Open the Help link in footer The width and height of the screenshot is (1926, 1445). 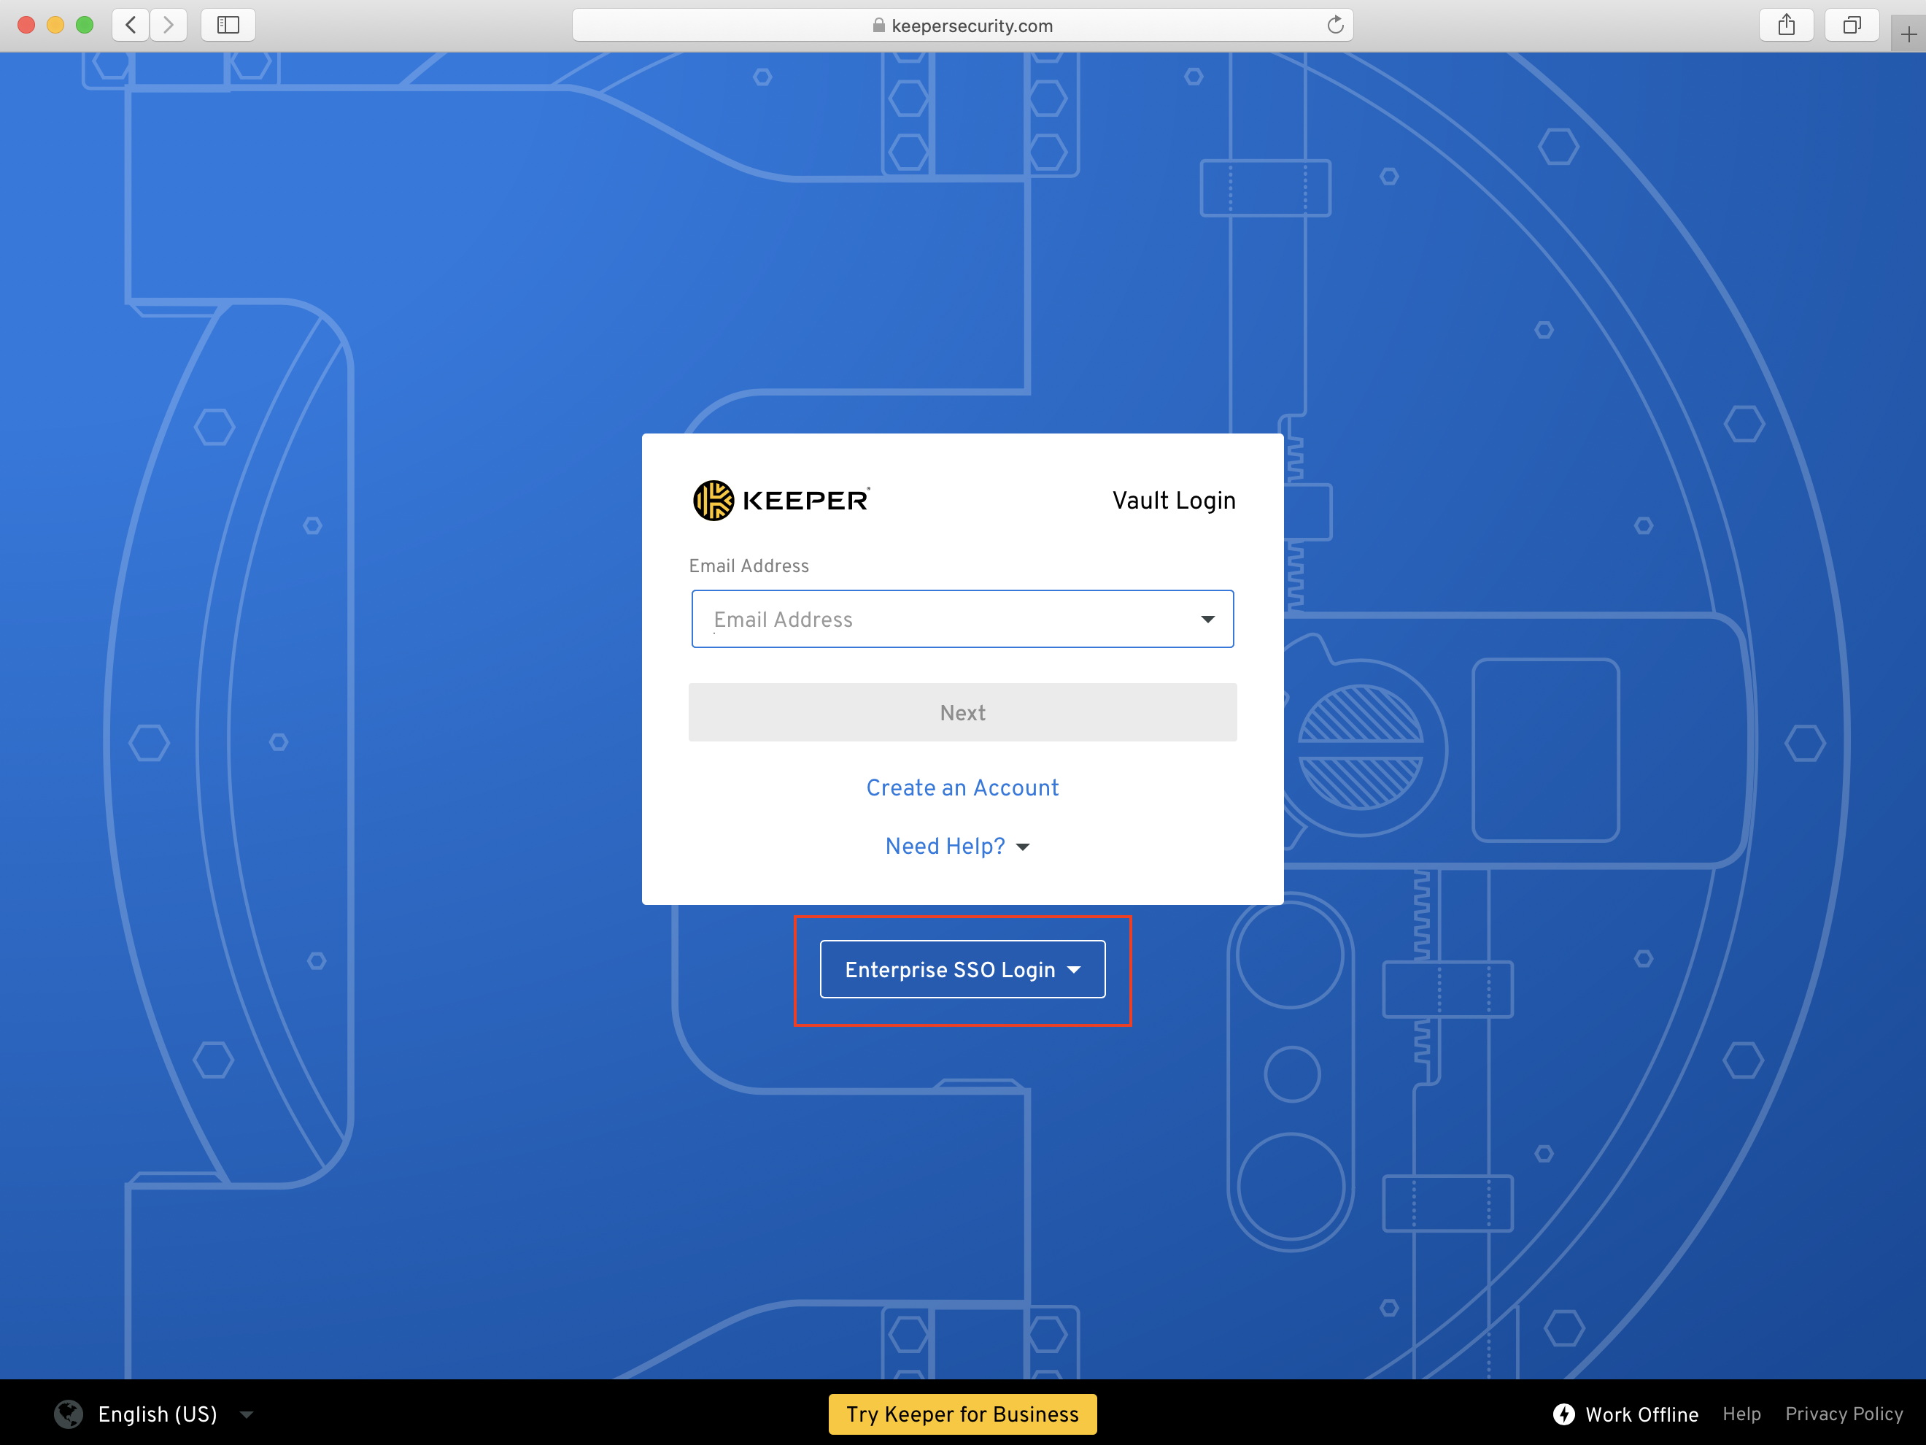pos(1741,1414)
